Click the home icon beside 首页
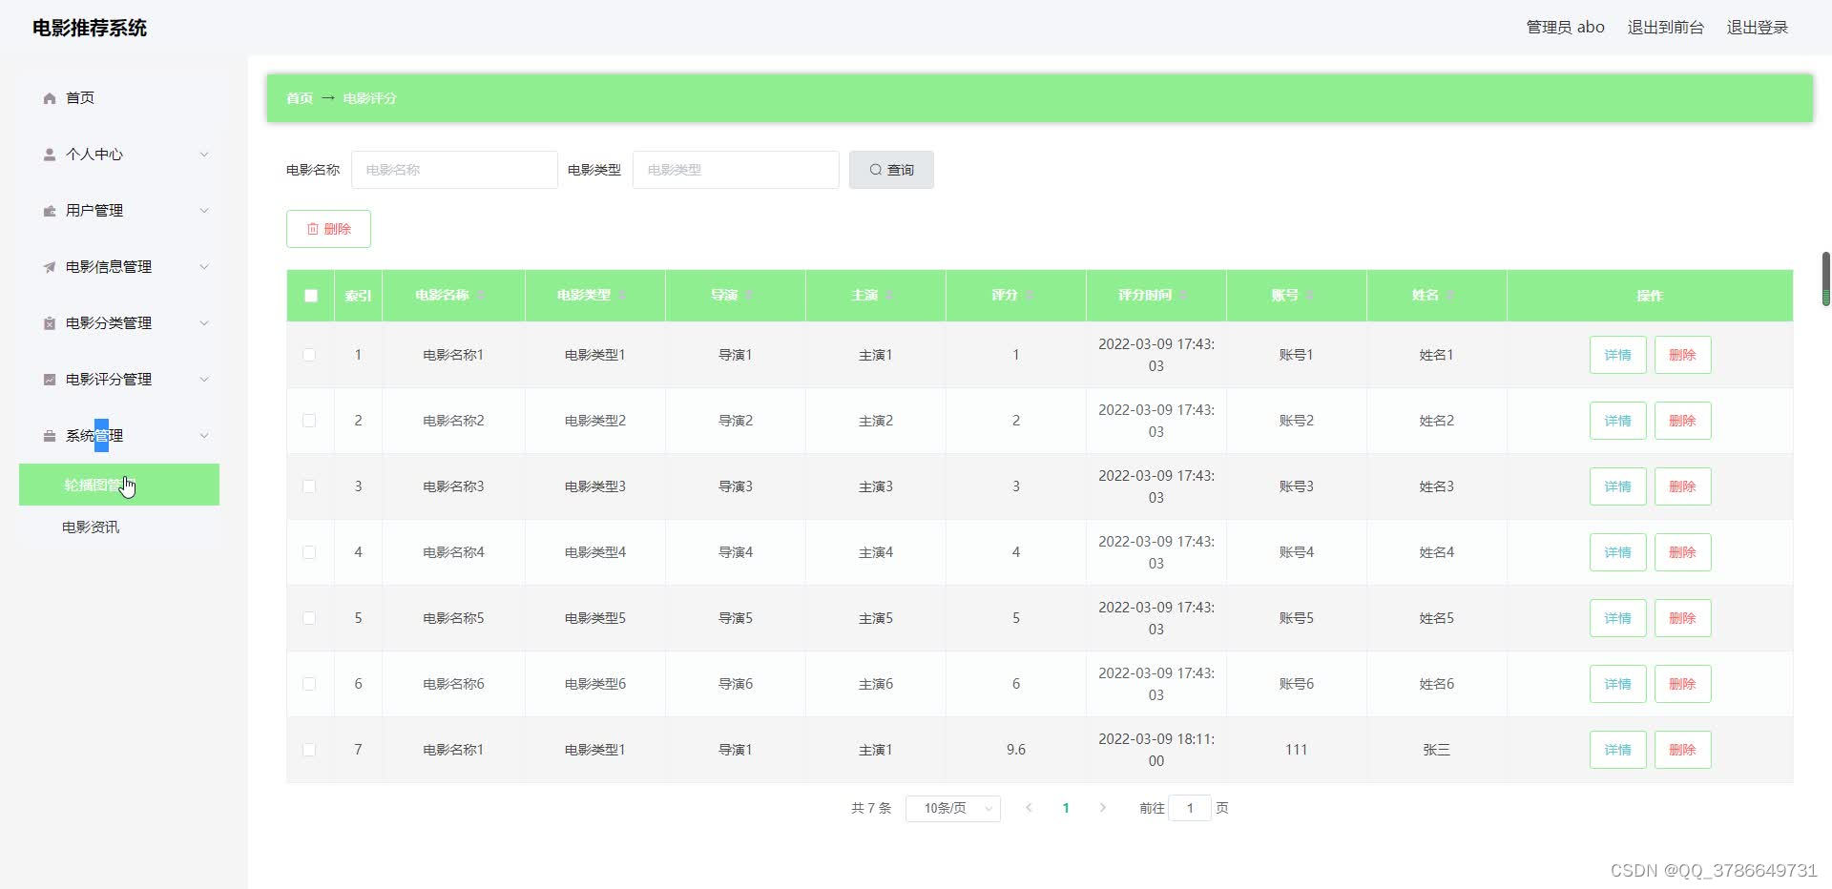This screenshot has width=1832, height=889. [50, 98]
